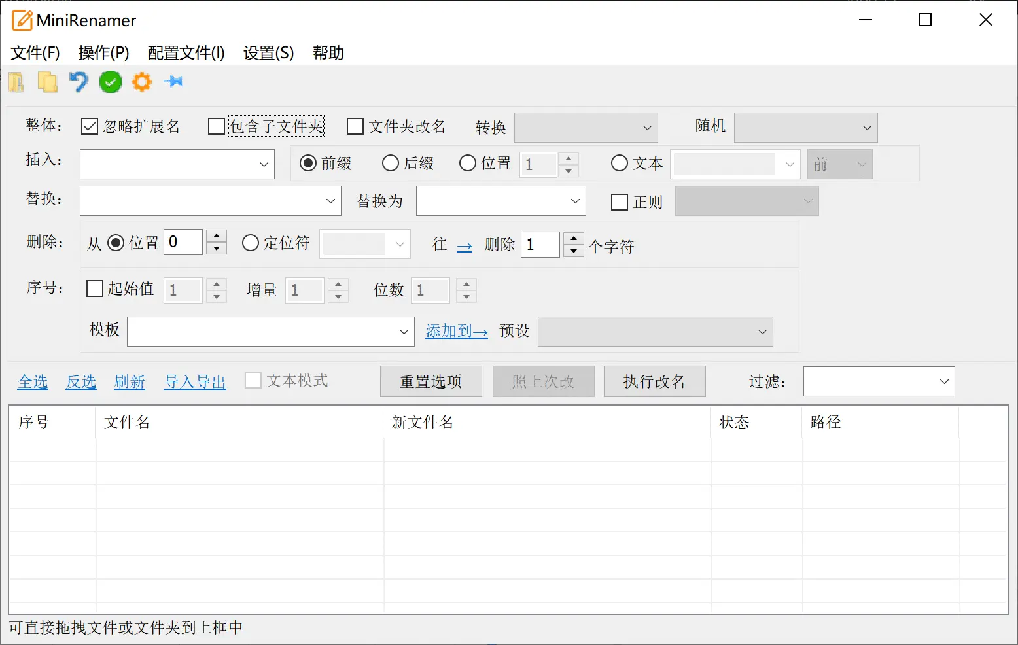This screenshot has height=645, width=1018.
Task: Click the green checkmark execute icon
Action: pyautogui.click(x=111, y=82)
